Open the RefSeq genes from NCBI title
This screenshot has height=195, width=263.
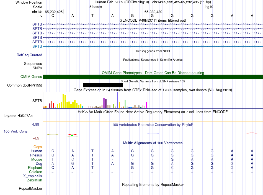coord(153,51)
